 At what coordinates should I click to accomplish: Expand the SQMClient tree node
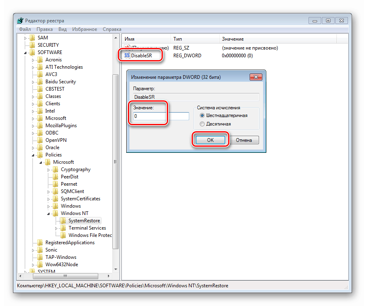point(48,192)
